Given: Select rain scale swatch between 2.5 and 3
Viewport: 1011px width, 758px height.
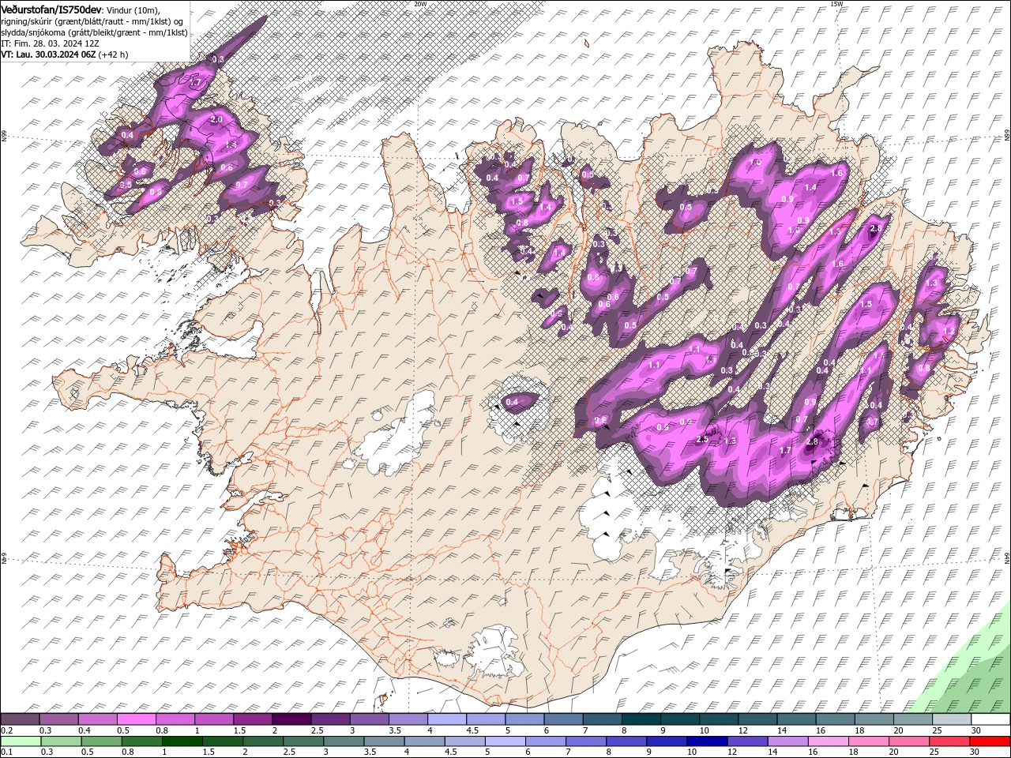Looking at the screenshot, I should pos(303,741).
